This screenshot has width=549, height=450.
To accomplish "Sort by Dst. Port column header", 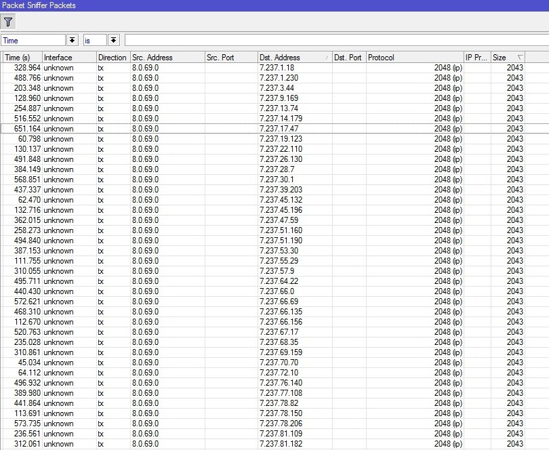I will (349, 58).
